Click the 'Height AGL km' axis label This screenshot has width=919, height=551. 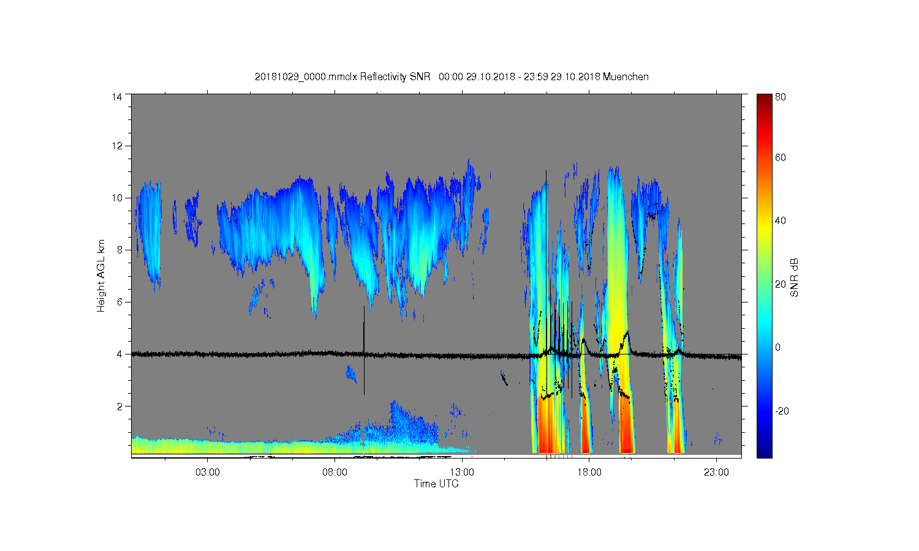click(101, 275)
